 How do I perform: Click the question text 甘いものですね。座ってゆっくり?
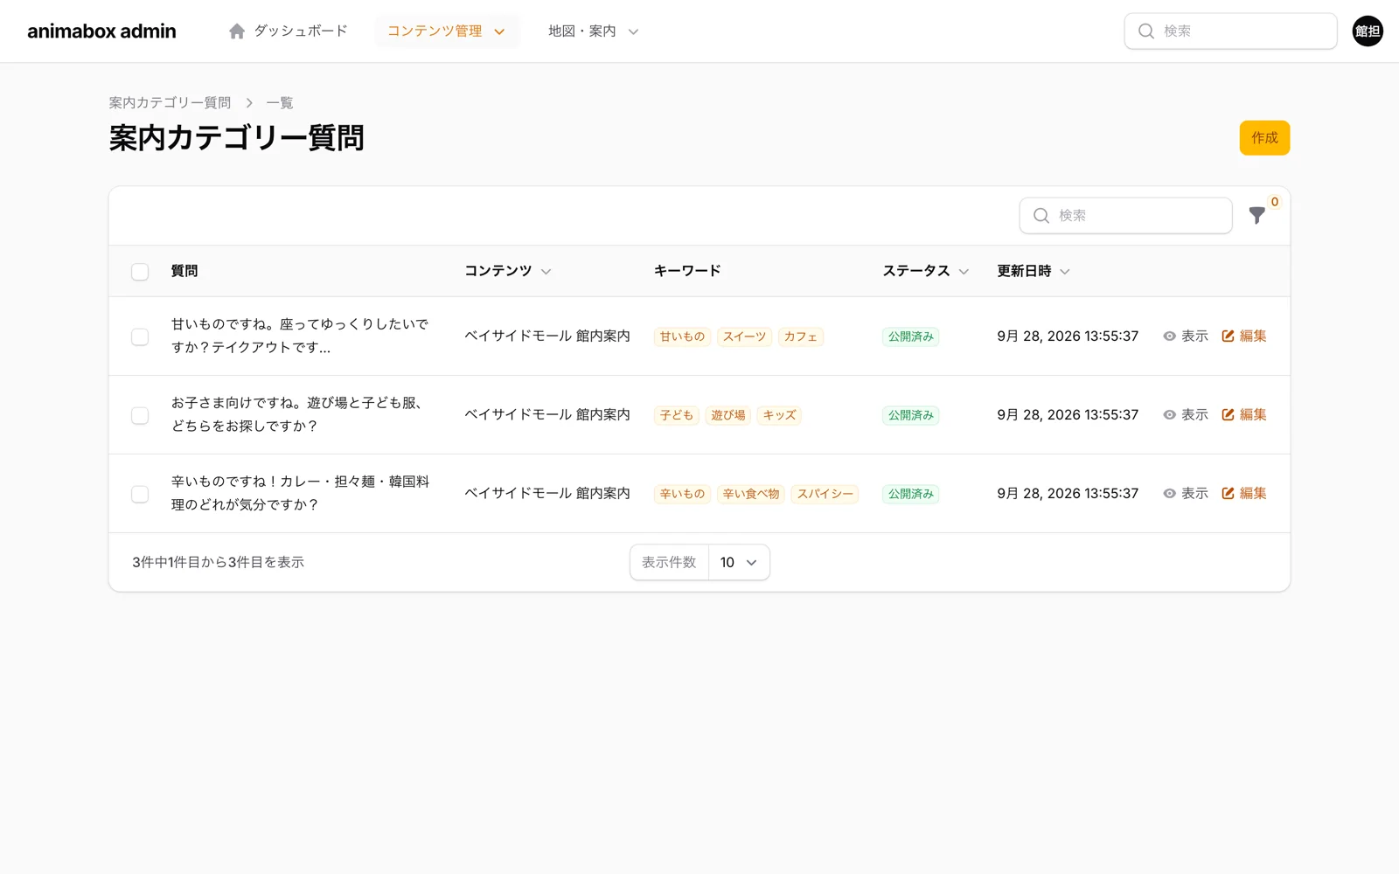300,336
